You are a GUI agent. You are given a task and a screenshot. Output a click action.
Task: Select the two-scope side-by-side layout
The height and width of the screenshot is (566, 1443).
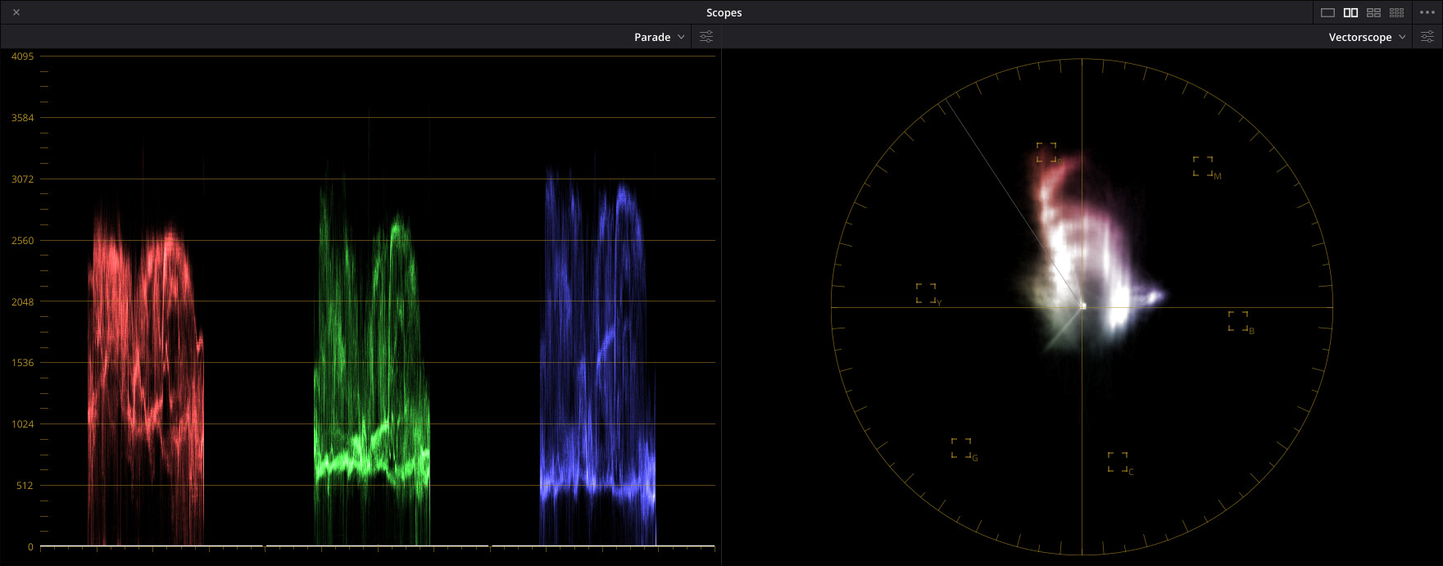[1351, 12]
